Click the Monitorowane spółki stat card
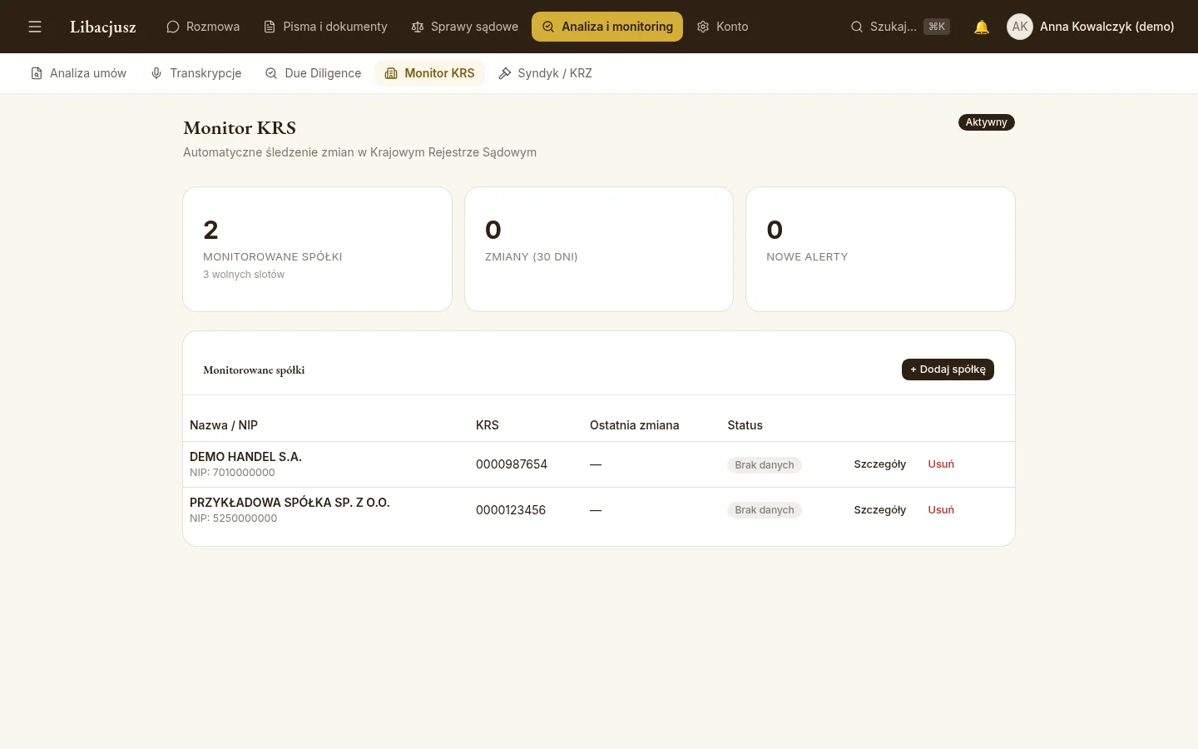The image size is (1198, 749). click(317, 249)
